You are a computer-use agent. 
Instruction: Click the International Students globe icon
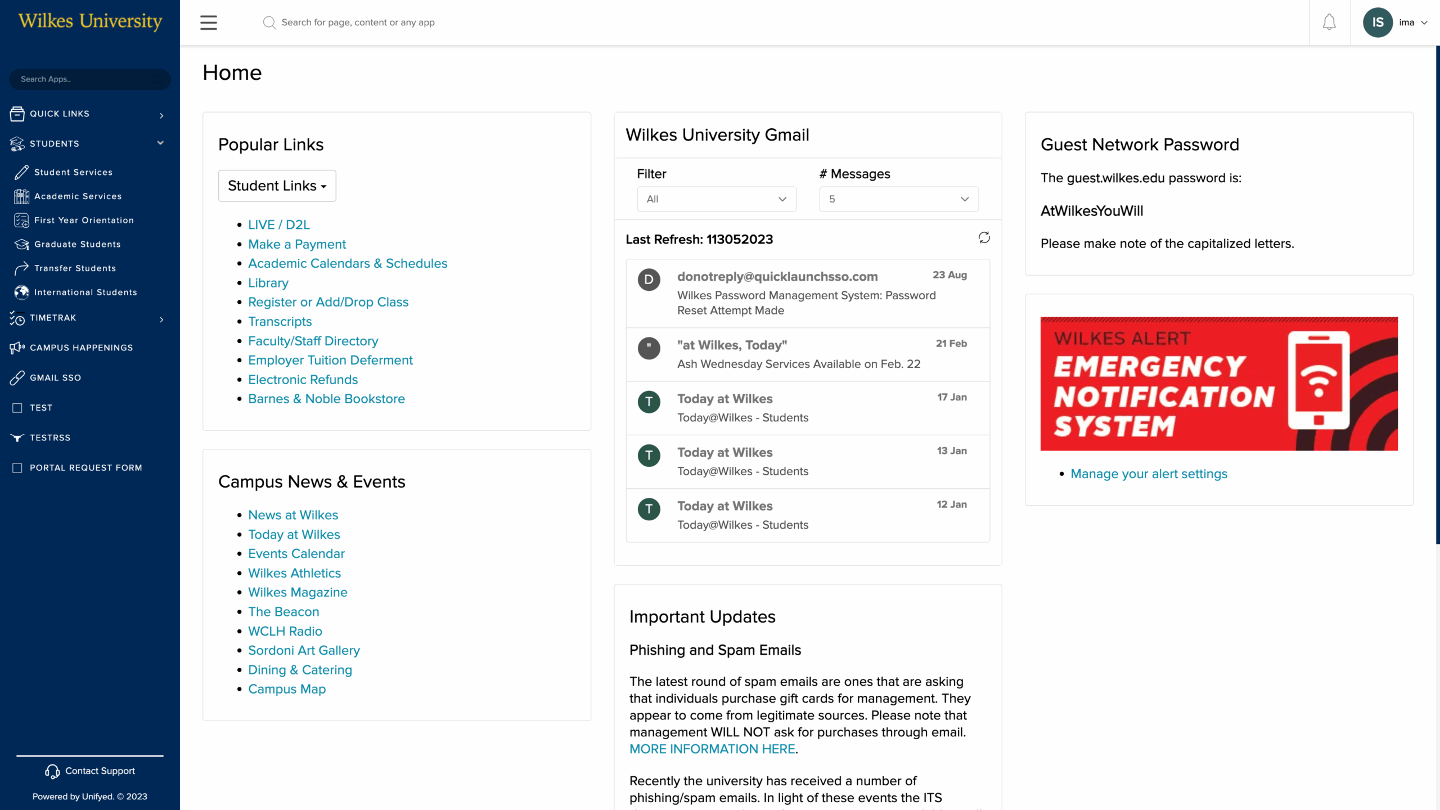pos(21,292)
